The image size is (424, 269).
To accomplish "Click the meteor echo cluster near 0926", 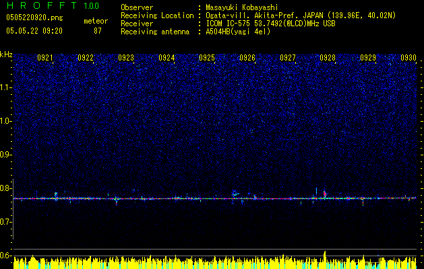I will coord(235,193).
